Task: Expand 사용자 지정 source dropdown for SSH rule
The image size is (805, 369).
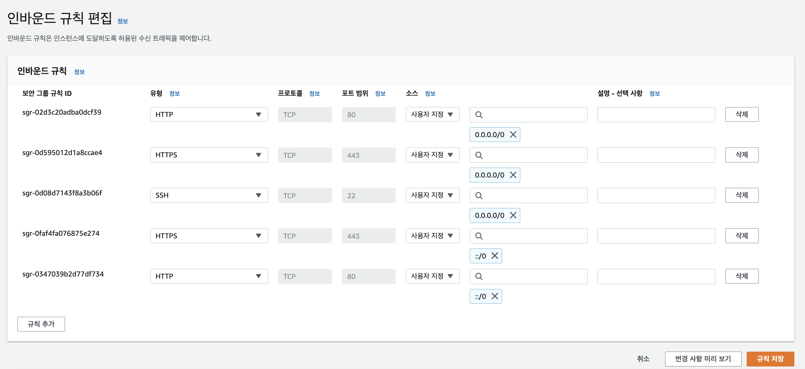Action: (432, 195)
